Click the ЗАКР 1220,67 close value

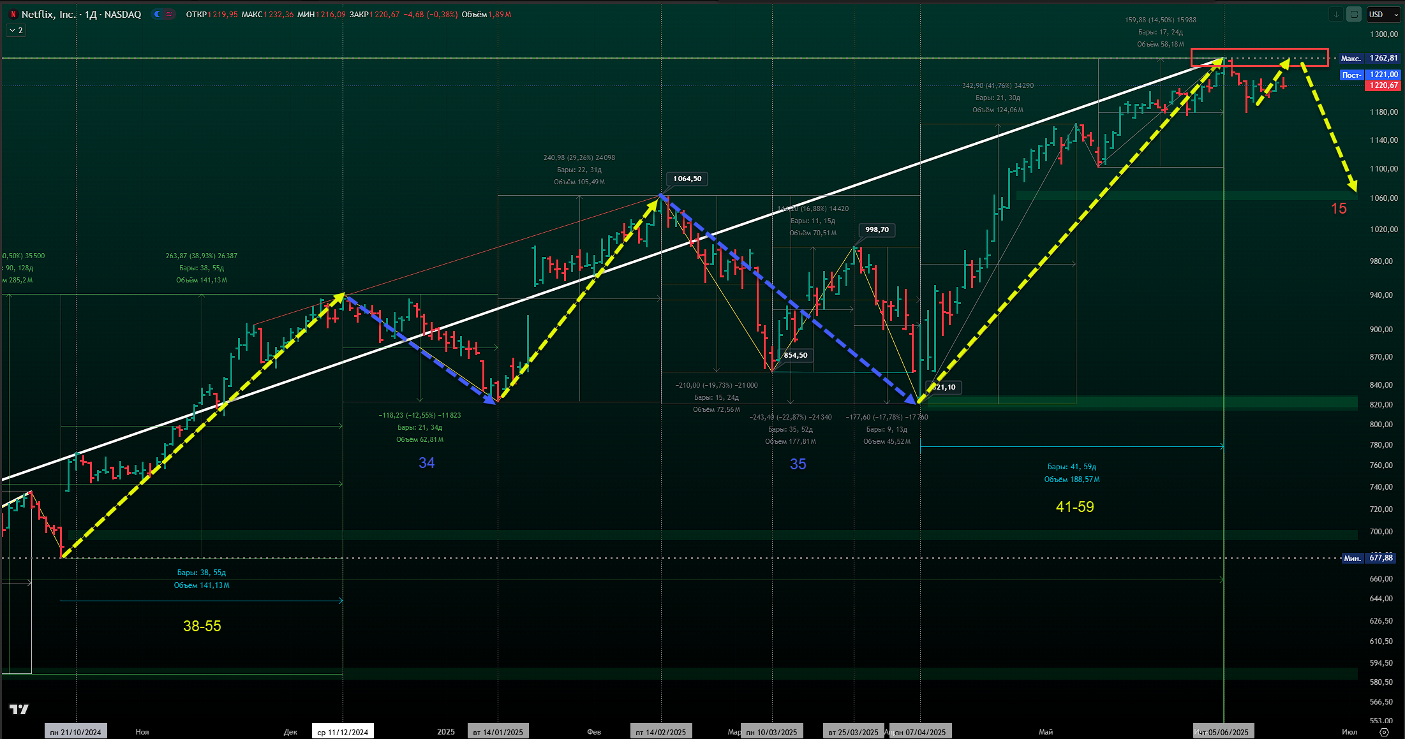[375, 14]
